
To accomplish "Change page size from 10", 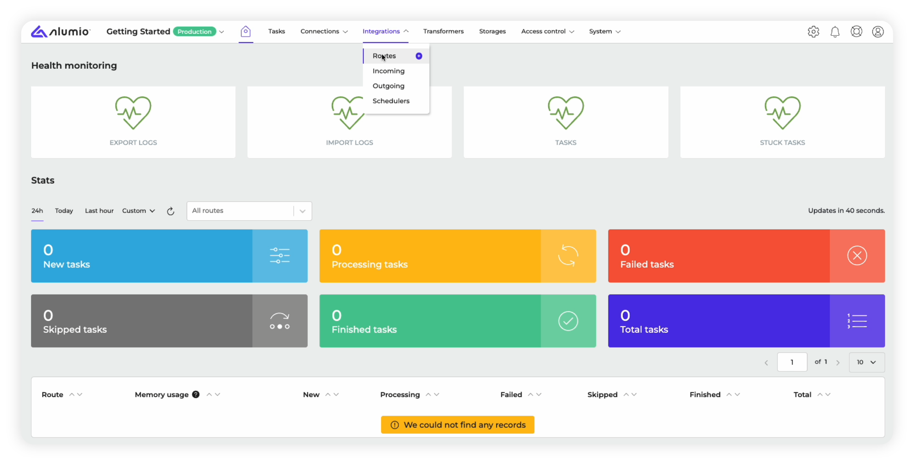I will point(866,362).
